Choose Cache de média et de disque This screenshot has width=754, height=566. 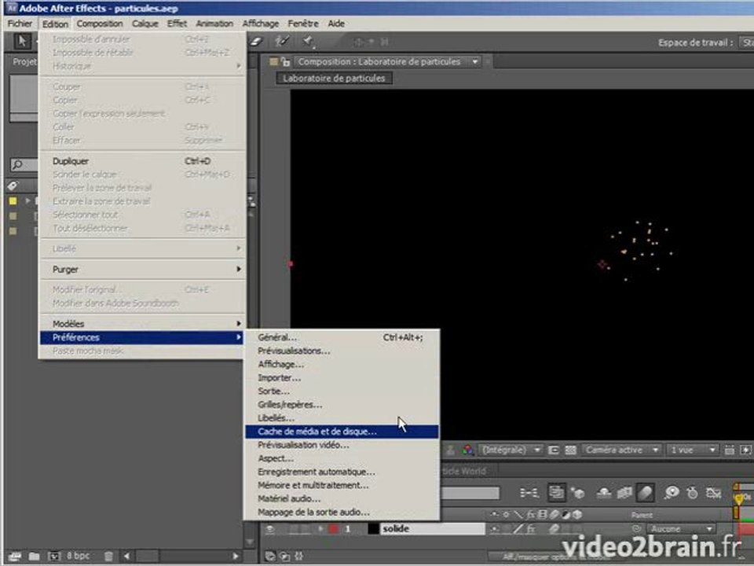(342, 432)
